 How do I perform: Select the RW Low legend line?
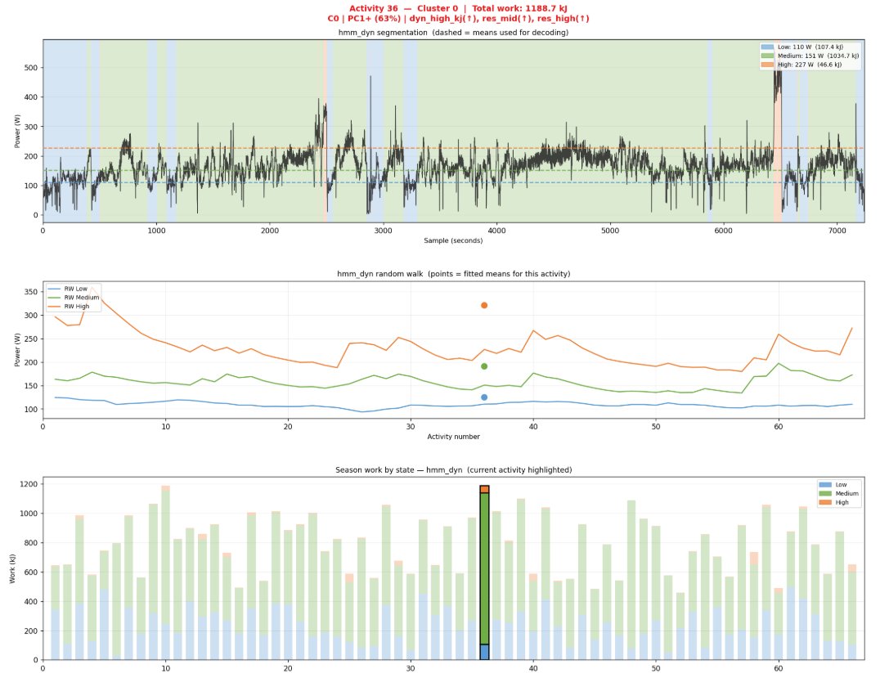tap(54, 289)
